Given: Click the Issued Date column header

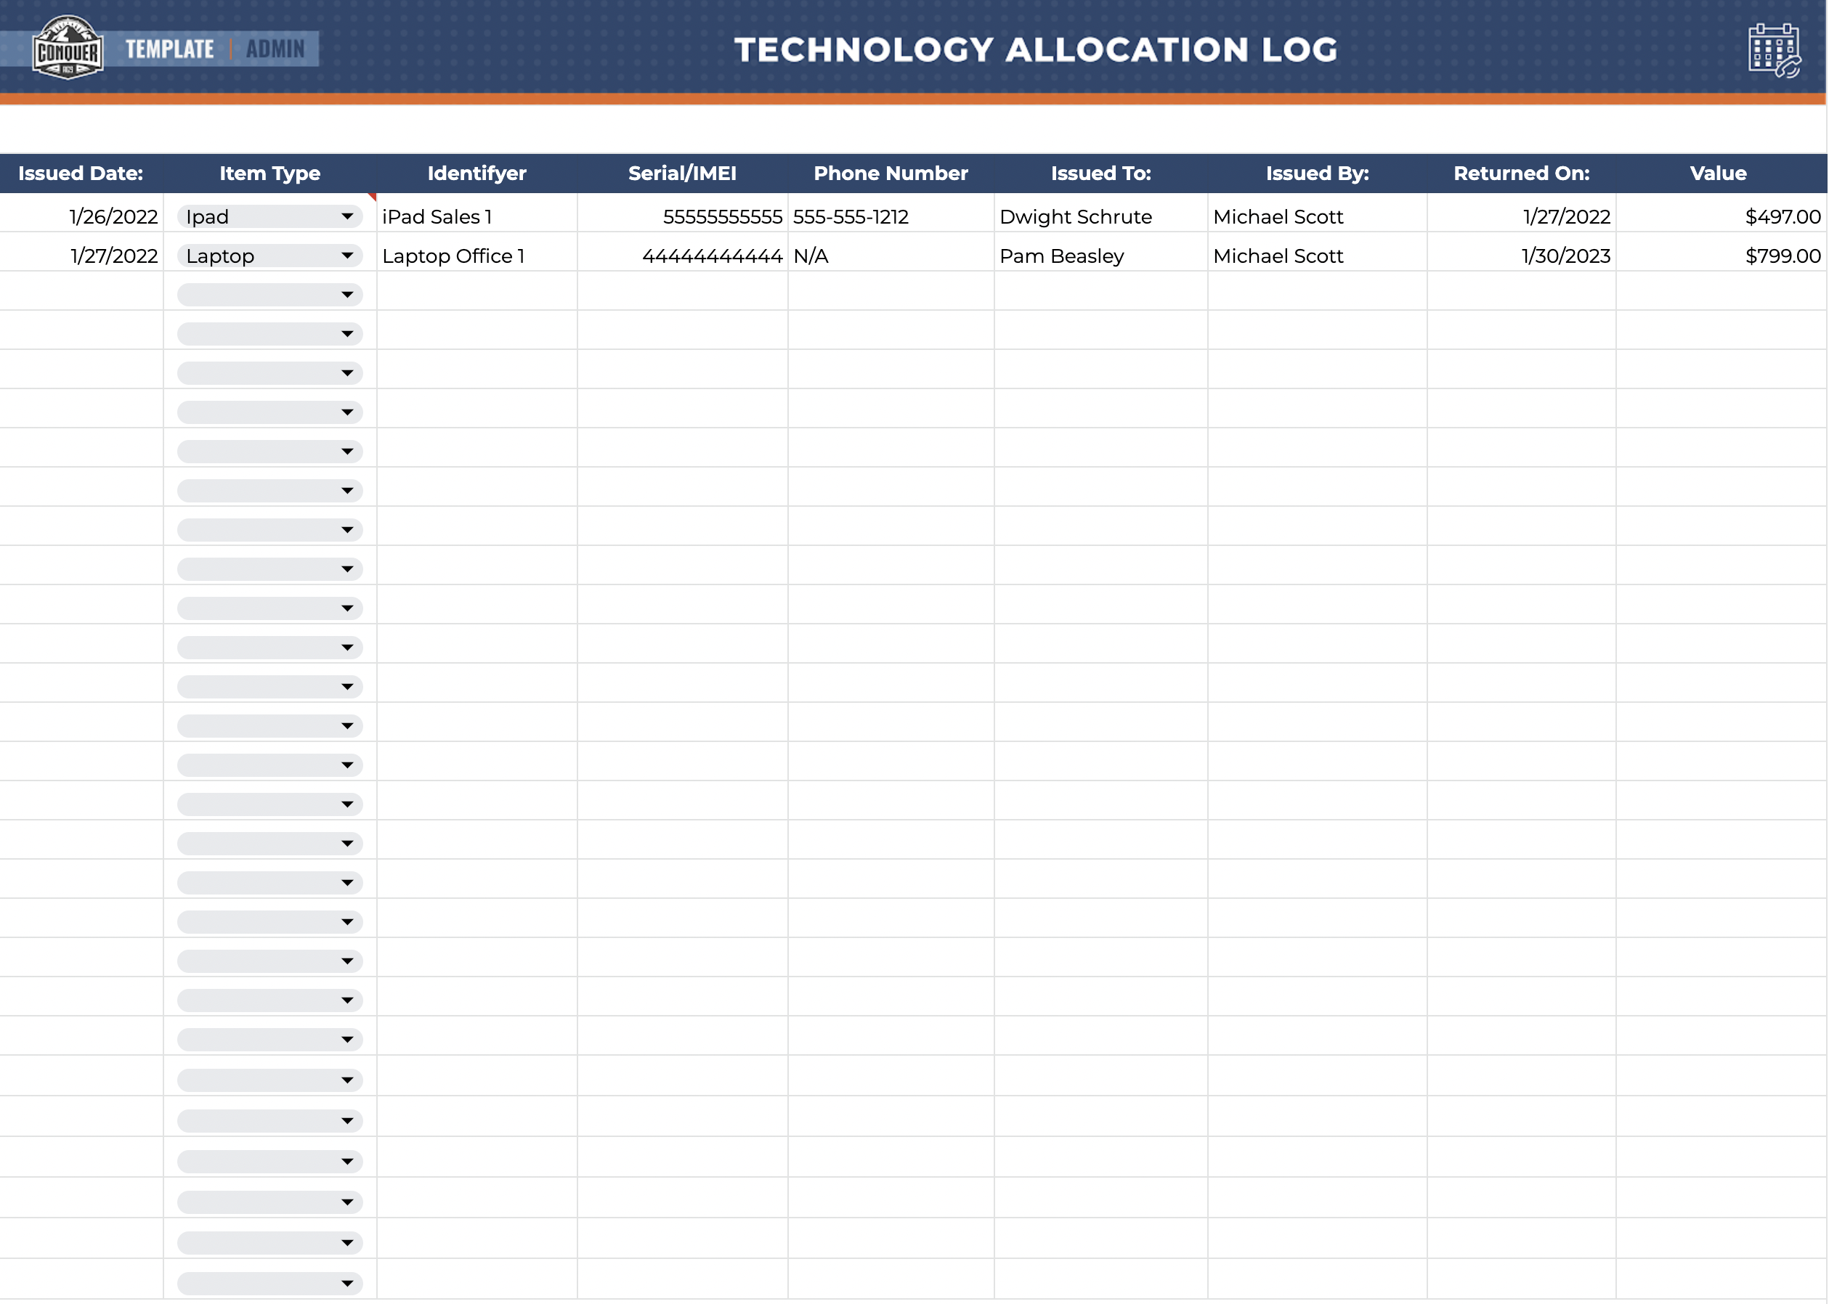Looking at the screenshot, I should click(81, 174).
